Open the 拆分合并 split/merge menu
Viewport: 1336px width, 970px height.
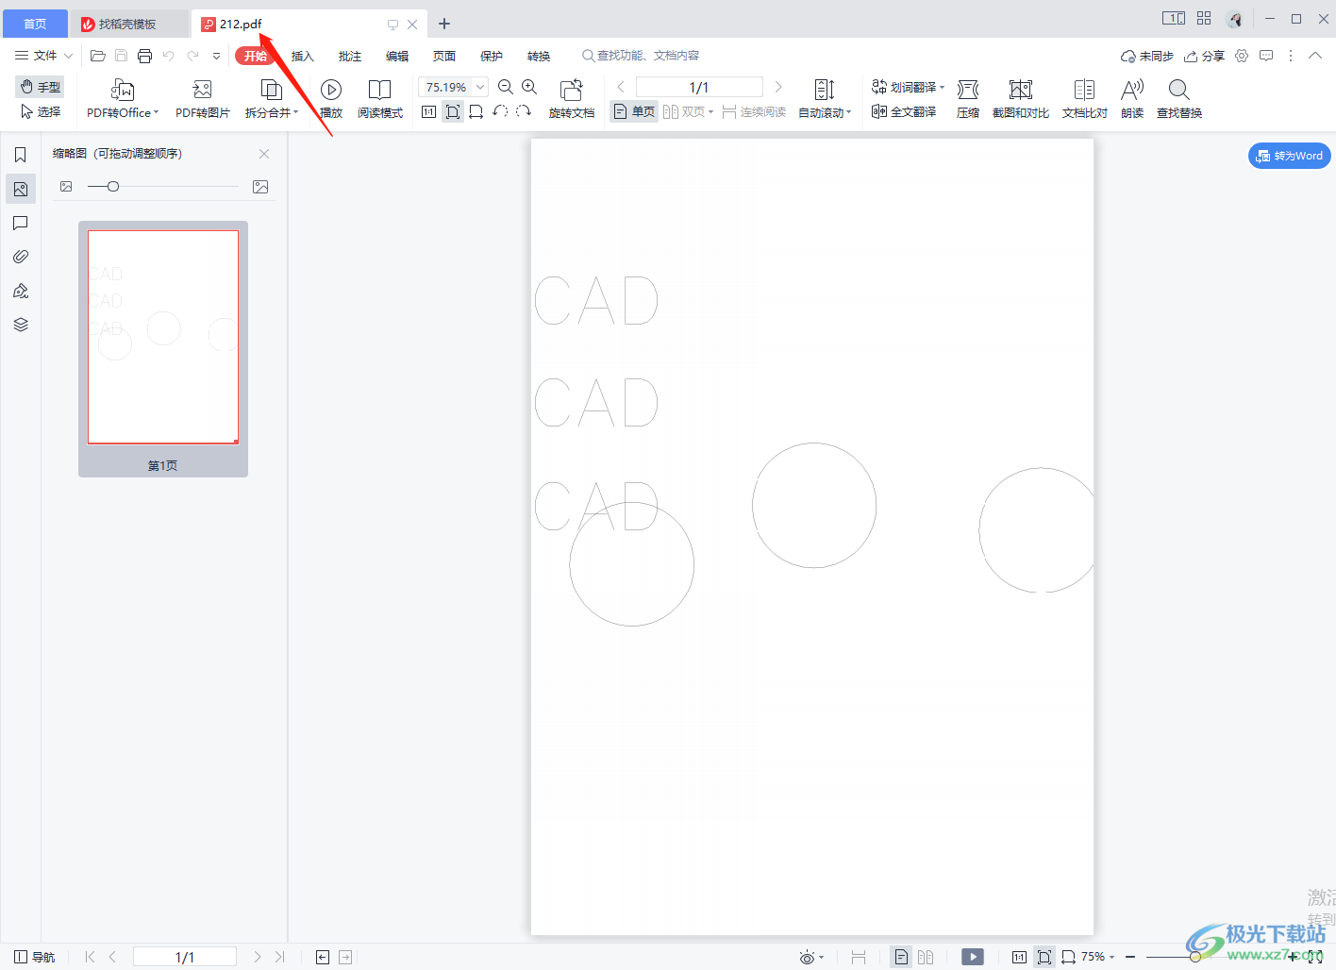[x=272, y=98]
